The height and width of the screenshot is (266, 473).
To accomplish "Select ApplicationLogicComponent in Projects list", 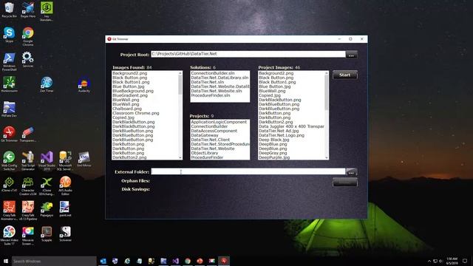I will pyautogui.click(x=219, y=122).
